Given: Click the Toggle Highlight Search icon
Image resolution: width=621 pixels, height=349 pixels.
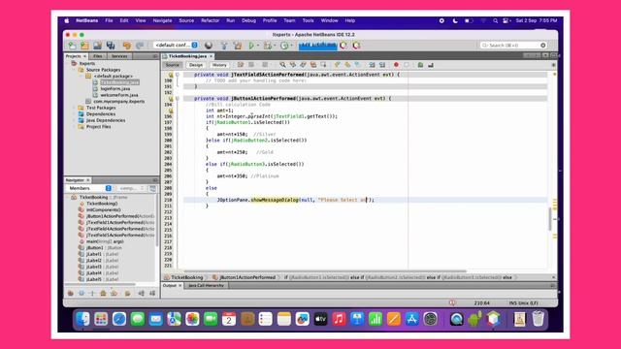Looking at the screenshot, I should (313, 65).
